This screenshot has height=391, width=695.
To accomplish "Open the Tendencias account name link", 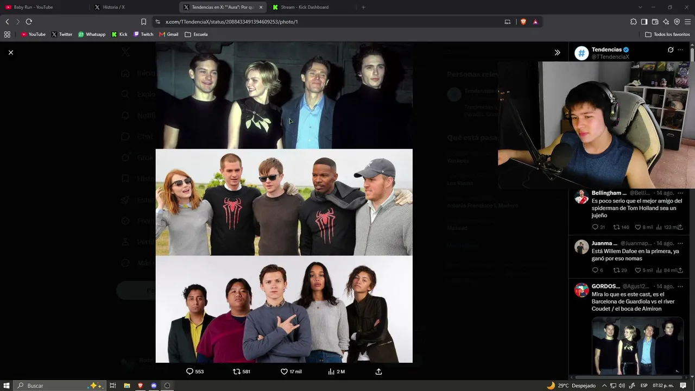I will [x=606, y=49].
